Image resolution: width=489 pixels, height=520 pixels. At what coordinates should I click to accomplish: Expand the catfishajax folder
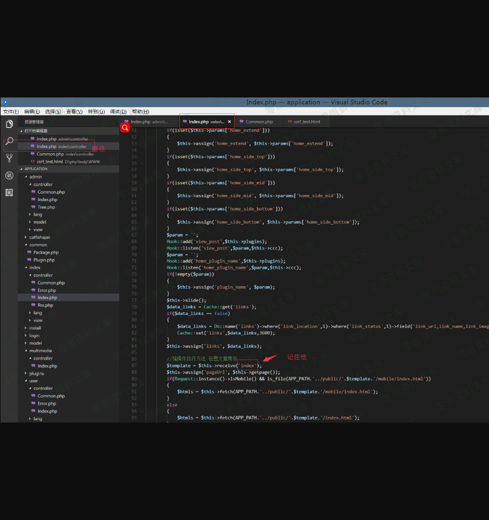point(40,237)
